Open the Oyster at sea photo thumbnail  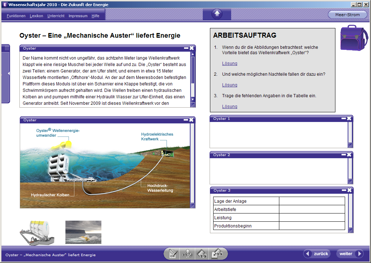[83, 232]
